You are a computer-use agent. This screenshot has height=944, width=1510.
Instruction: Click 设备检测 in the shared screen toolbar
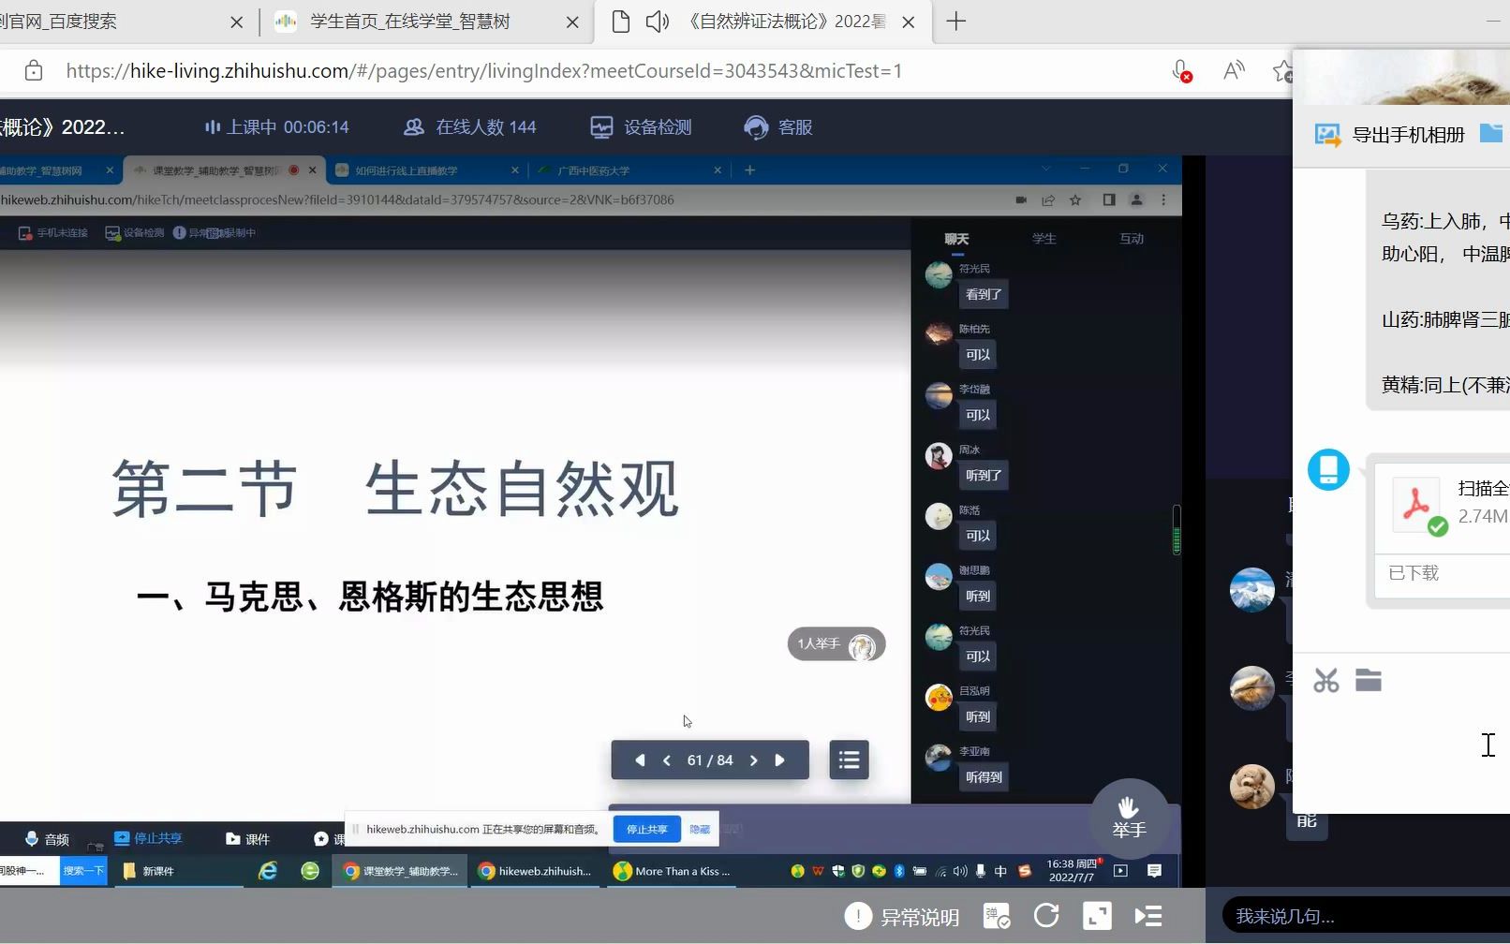(x=135, y=233)
